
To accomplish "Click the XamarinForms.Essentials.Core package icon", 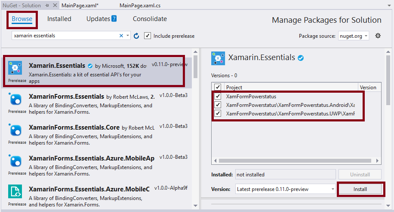I will pyautogui.click(x=15, y=130).
